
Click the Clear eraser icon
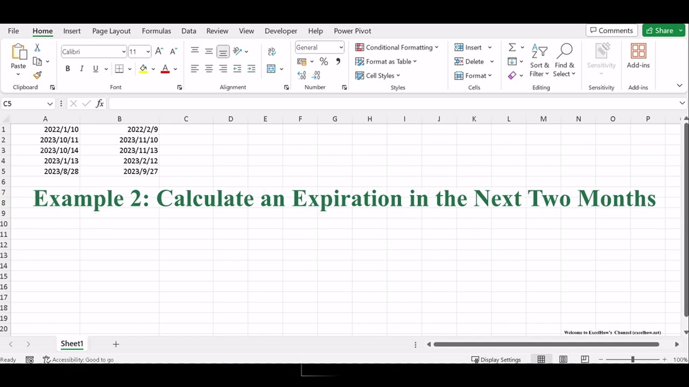512,75
